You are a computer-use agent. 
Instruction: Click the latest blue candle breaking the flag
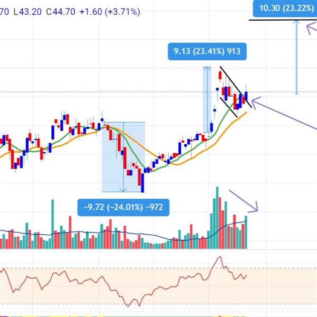246,96
